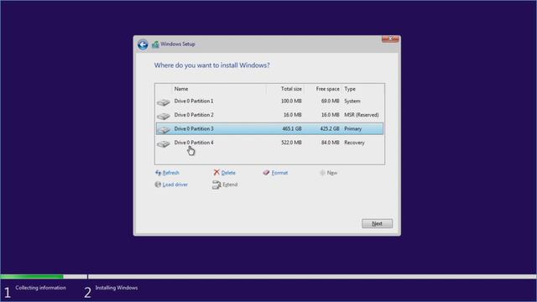Viewport: 537px width, 302px height.
Task: Click the Extend partition icon
Action: 216,185
